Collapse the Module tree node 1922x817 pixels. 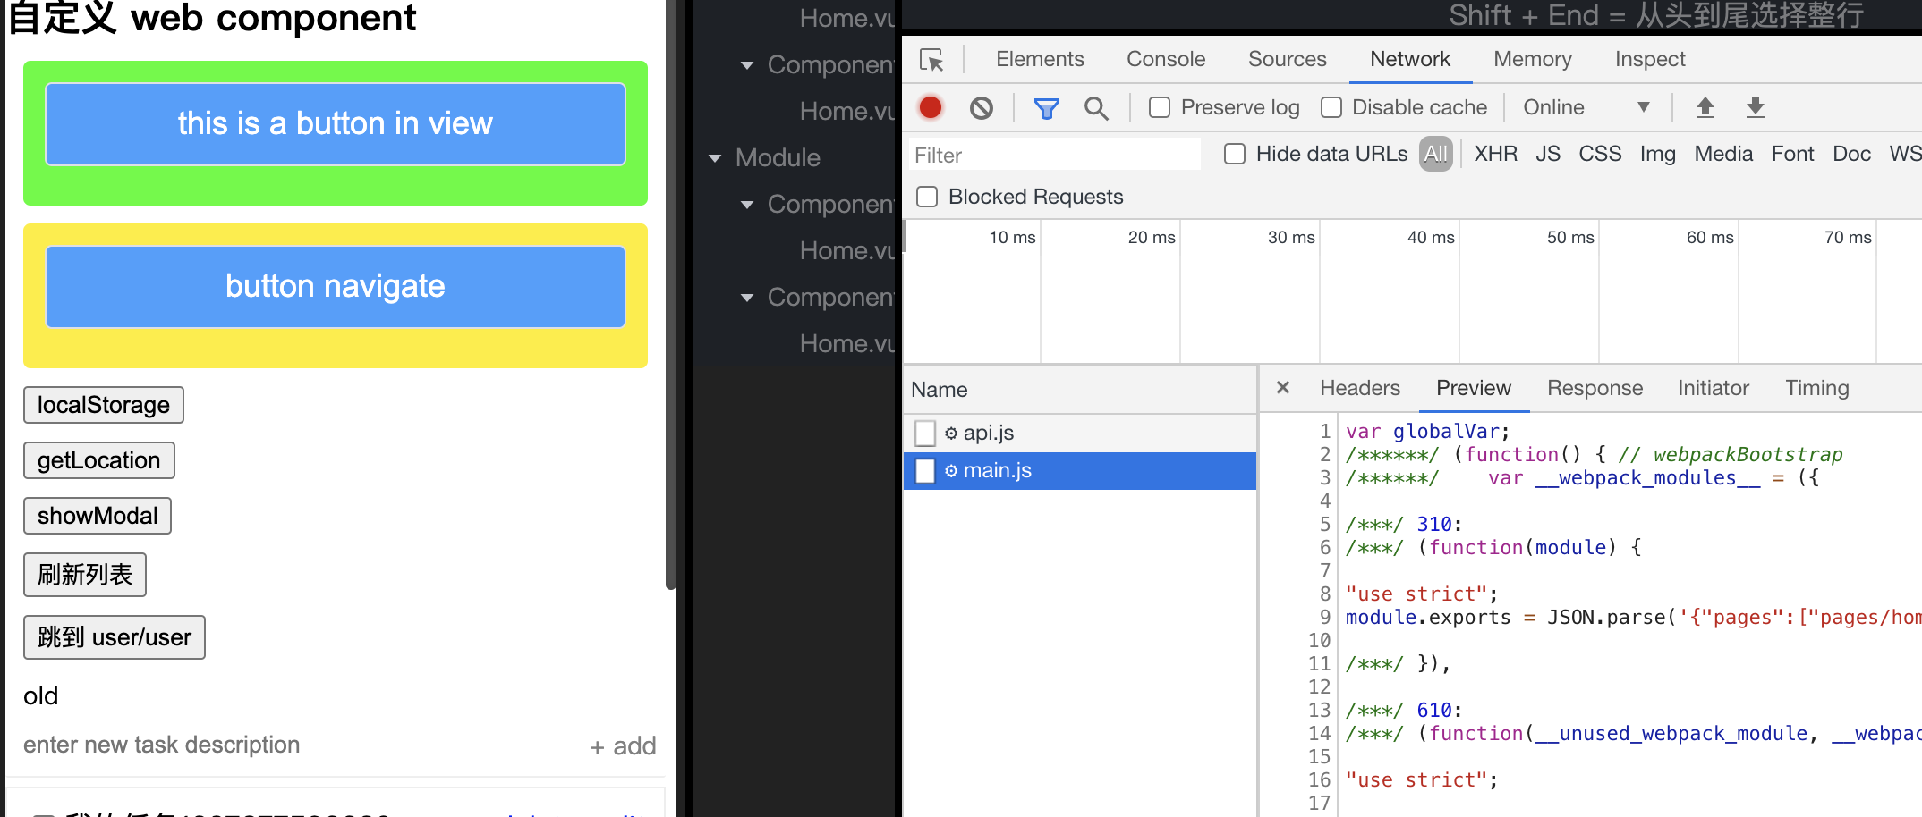click(x=715, y=158)
